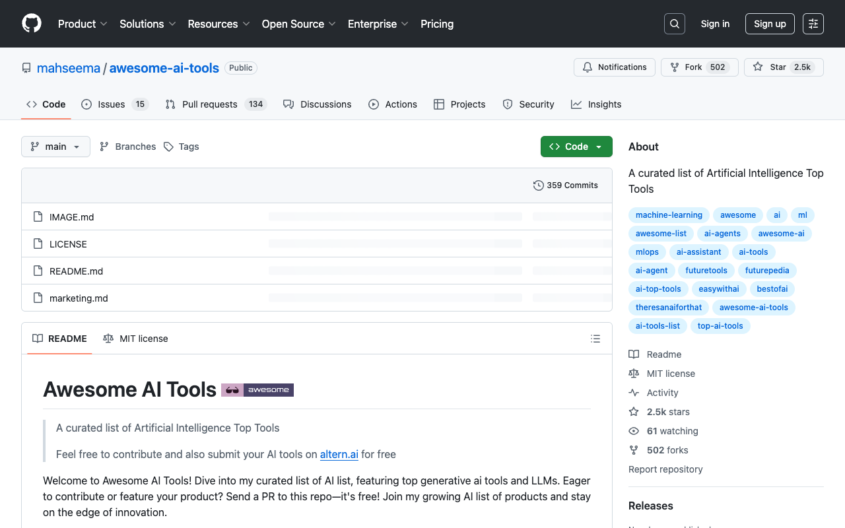Select the README tab in file viewer
This screenshot has height=528, width=845.
59,339
